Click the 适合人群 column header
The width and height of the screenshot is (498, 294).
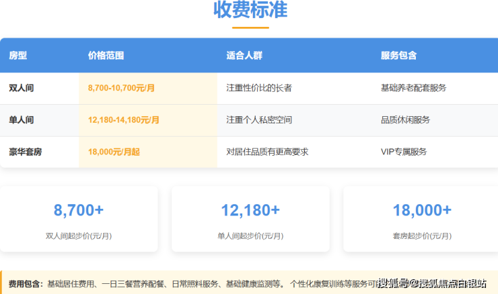click(244, 56)
